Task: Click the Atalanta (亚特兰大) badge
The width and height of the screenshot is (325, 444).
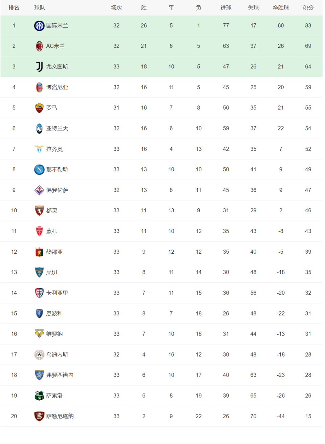Action: pyautogui.click(x=39, y=128)
